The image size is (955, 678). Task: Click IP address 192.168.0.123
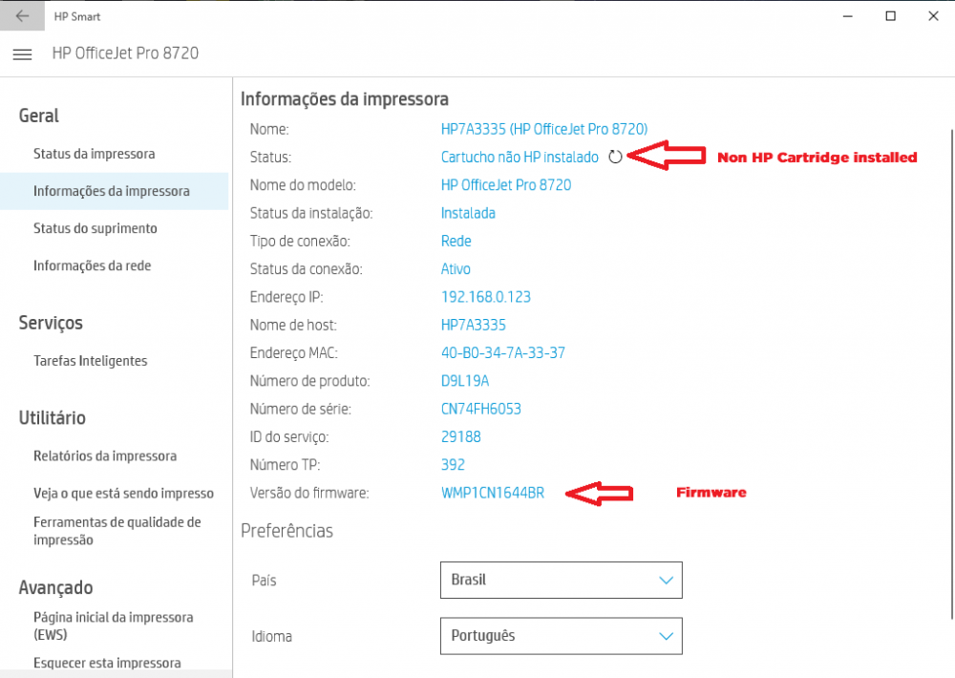485,297
